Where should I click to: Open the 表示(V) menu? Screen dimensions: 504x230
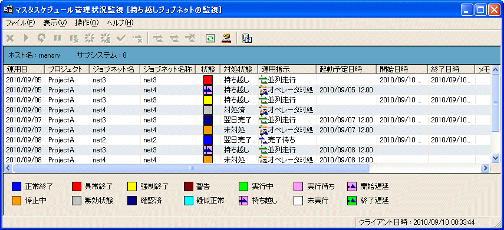point(55,23)
